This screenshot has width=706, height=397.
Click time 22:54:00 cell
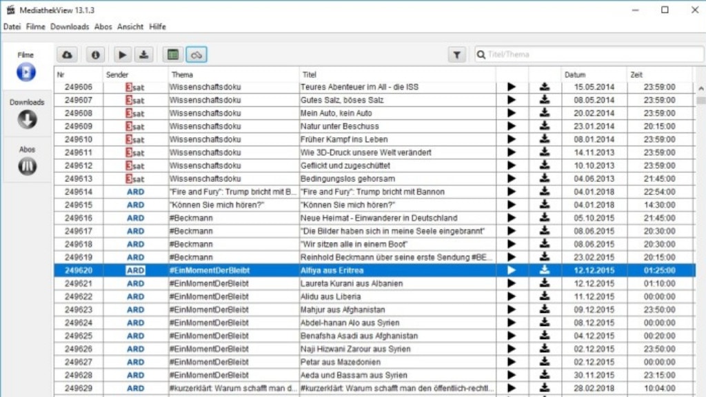660,192
